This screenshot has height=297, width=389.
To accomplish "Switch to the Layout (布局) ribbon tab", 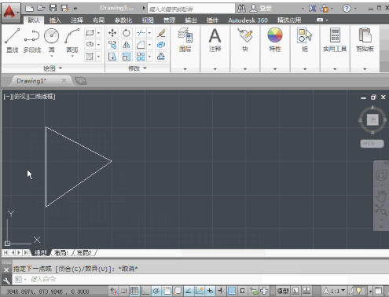I will point(99,20).
